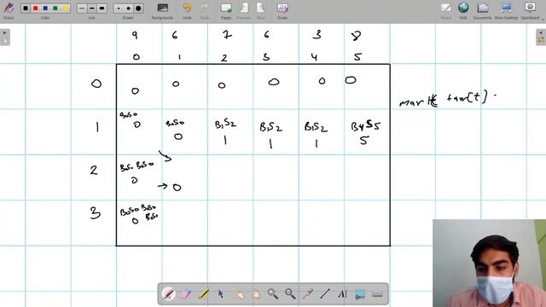Undo the last stroke

point(187,10)
